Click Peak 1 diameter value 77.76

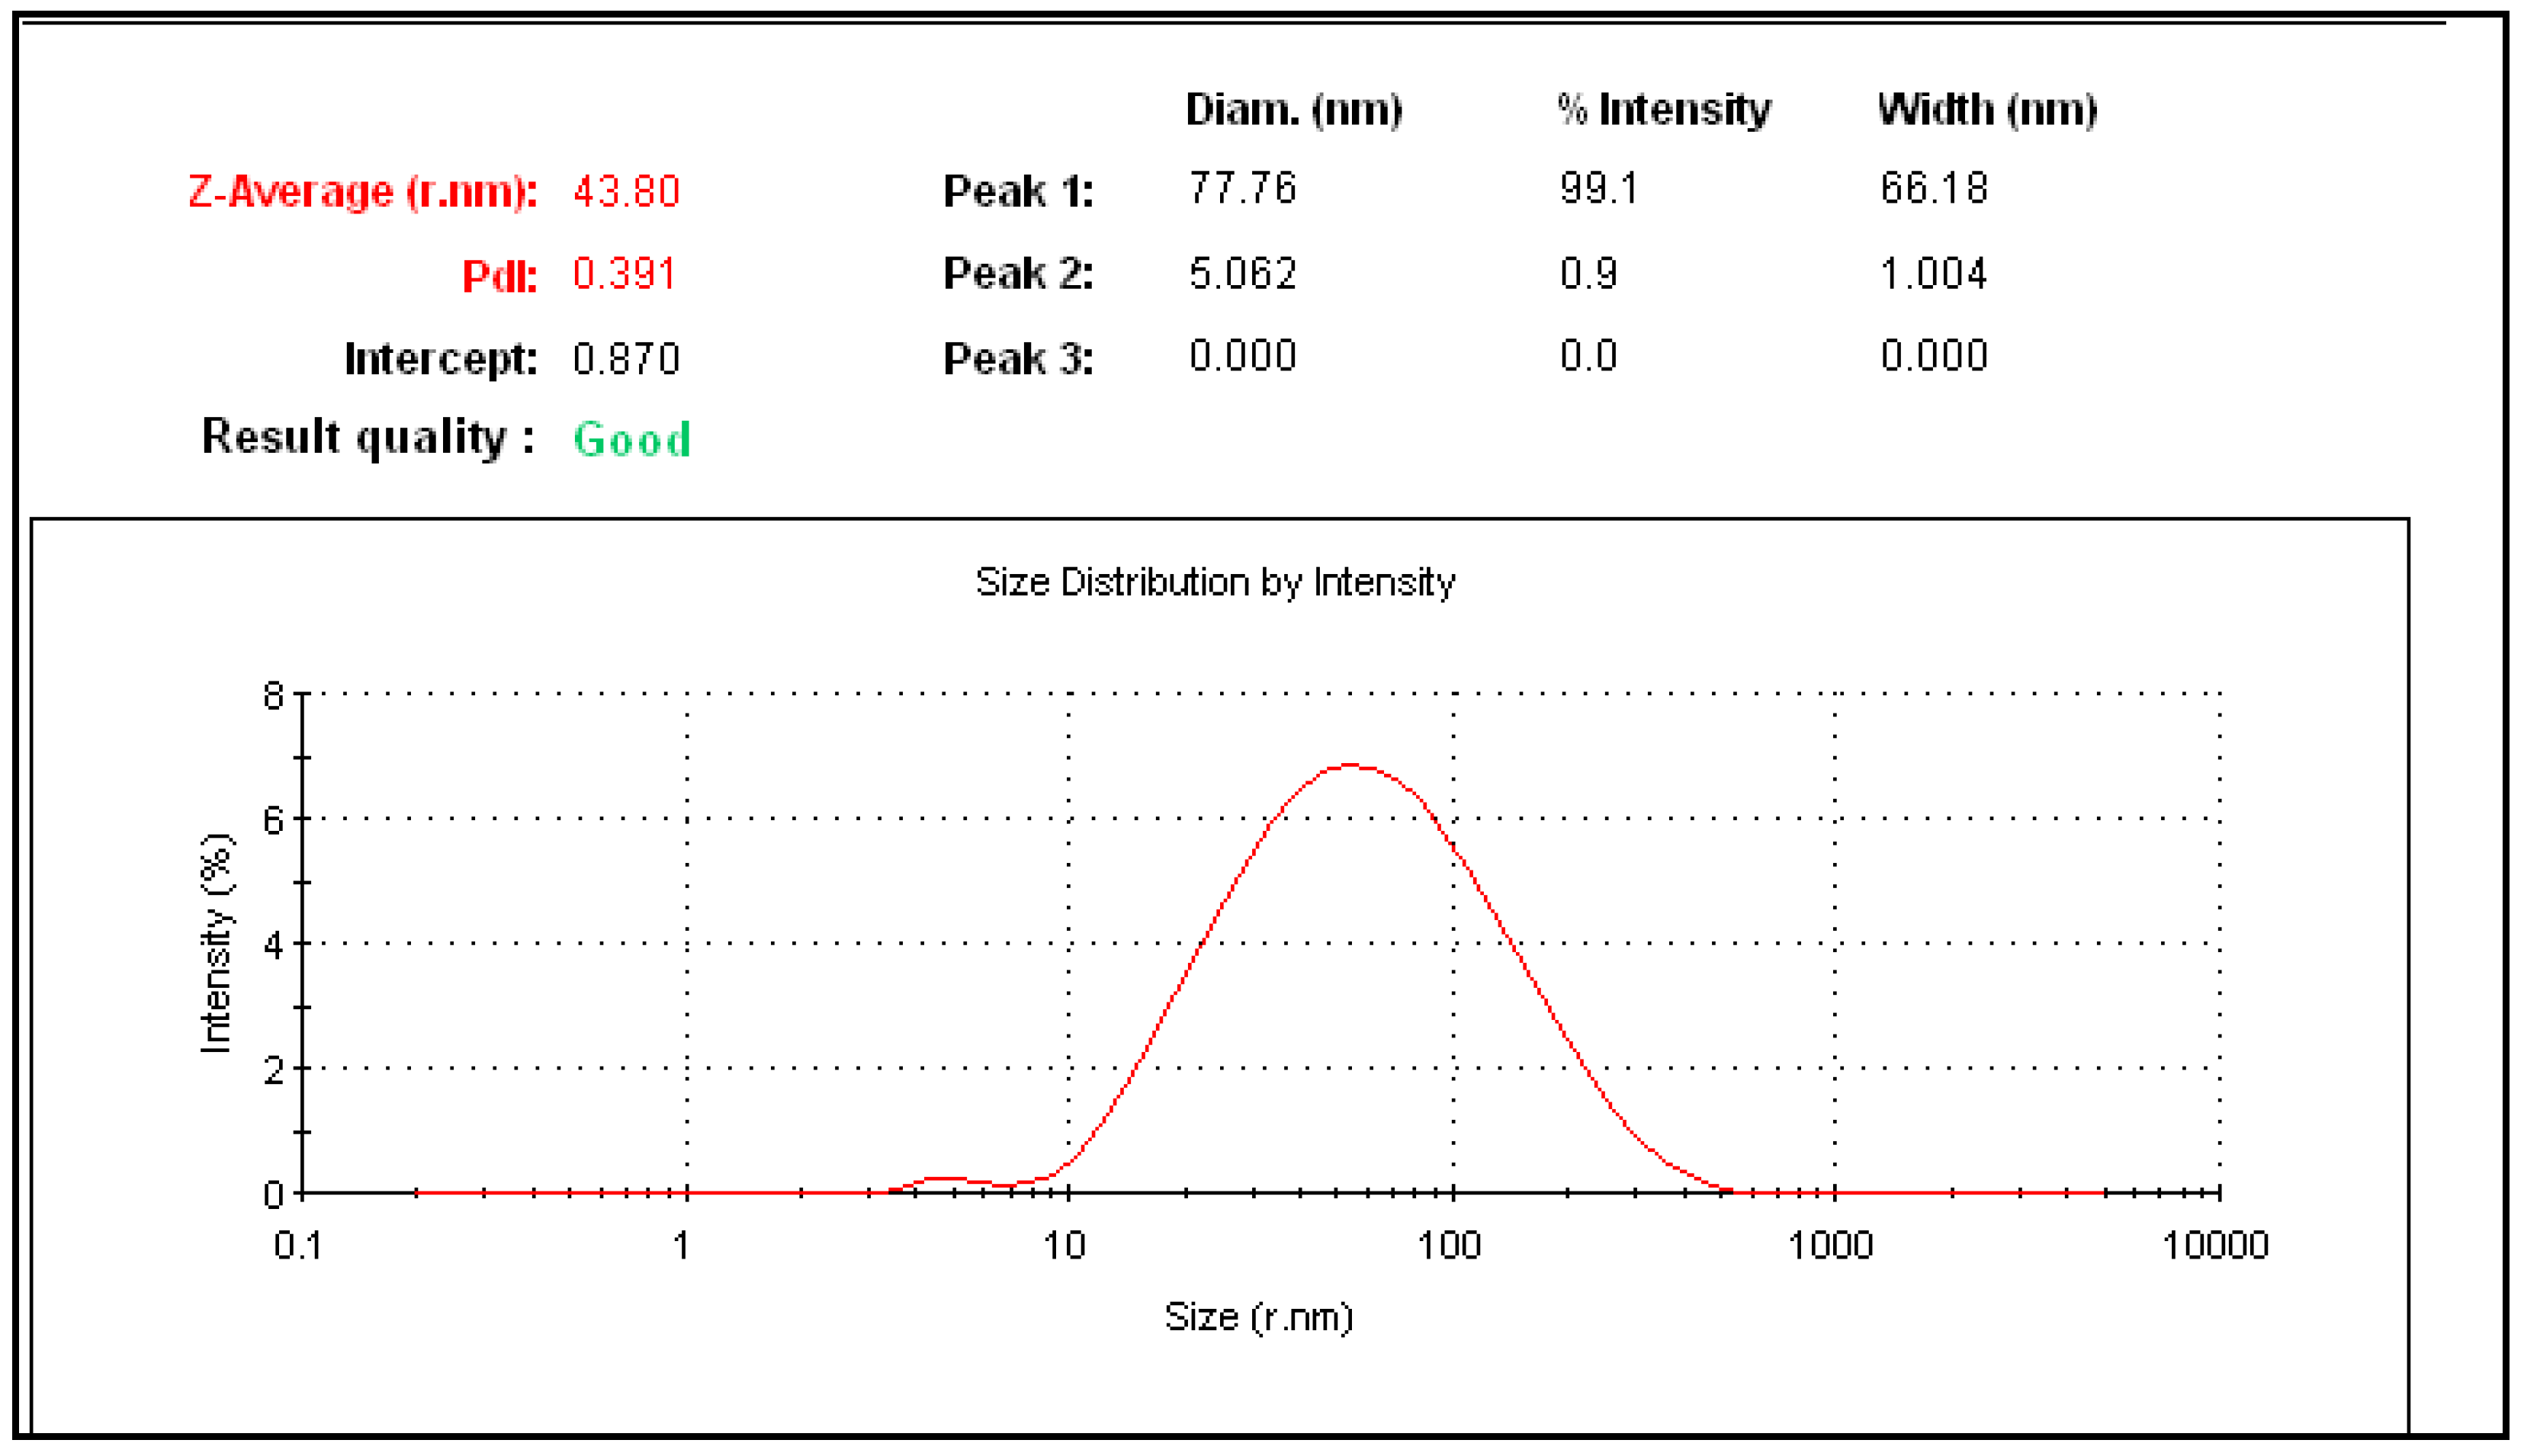(1242, 188)
